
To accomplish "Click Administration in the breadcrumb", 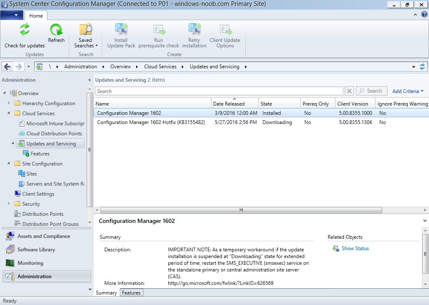I will pos(80,67).
